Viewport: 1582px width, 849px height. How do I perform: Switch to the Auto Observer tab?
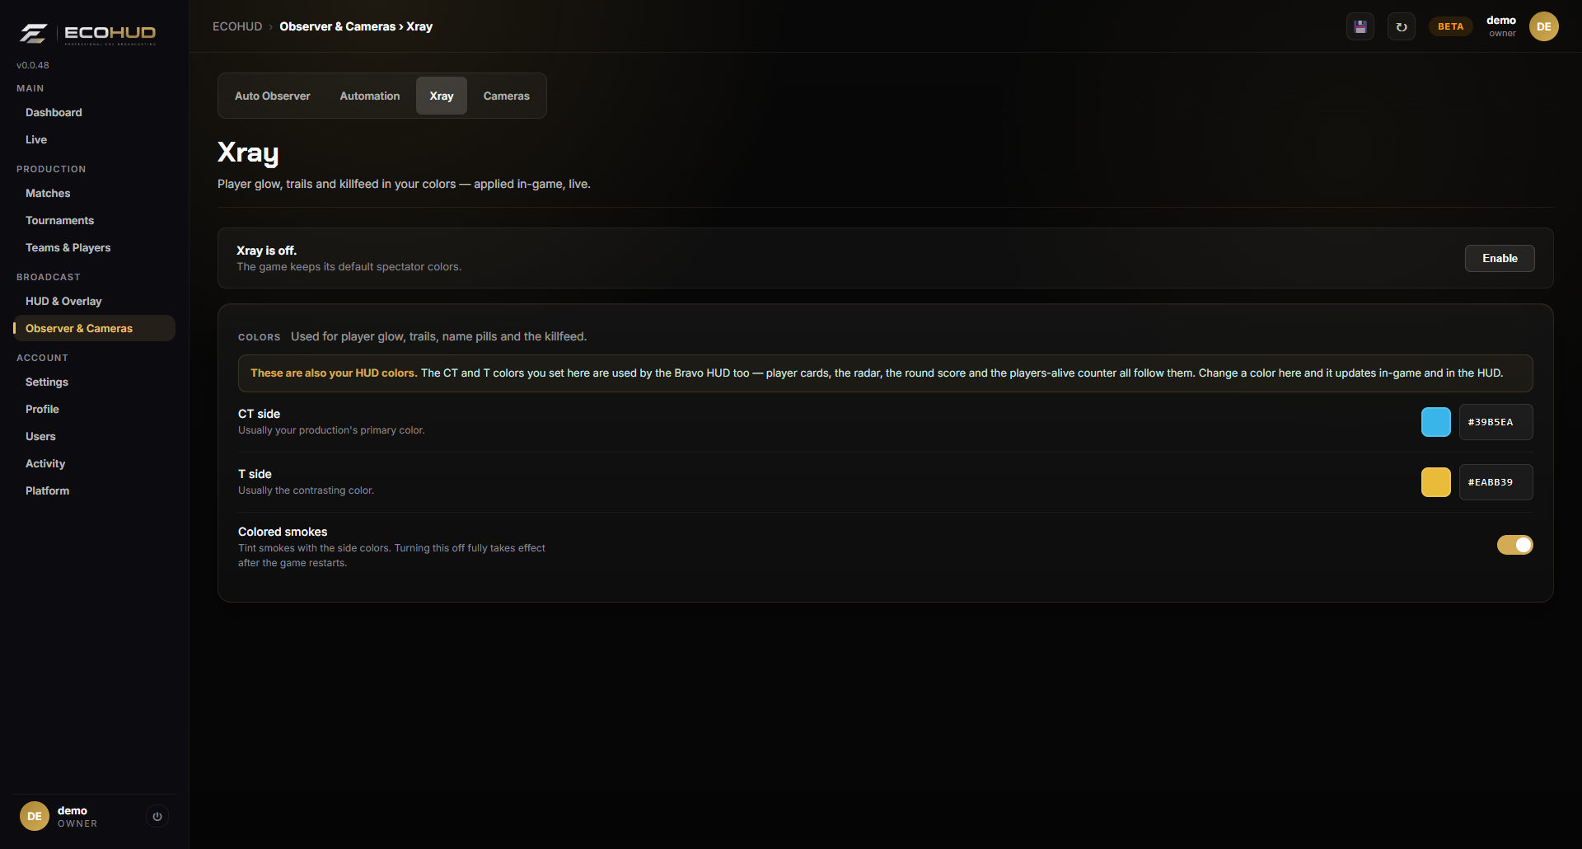273,96
